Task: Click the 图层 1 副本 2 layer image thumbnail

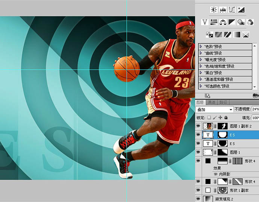Action: 208,126
